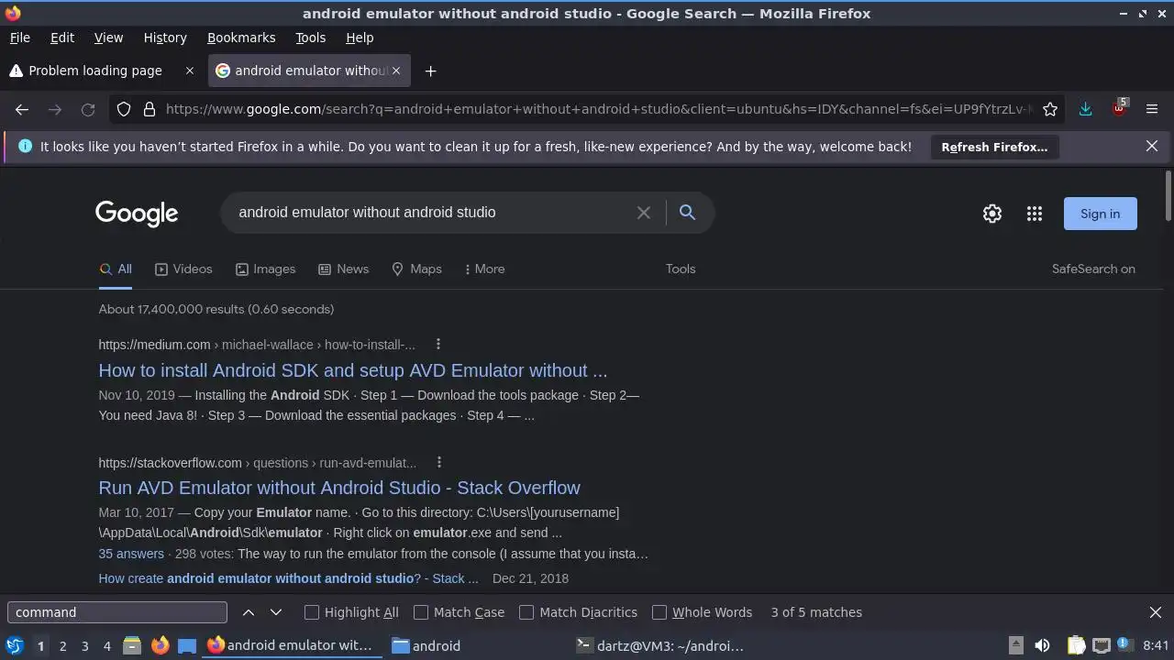Viewport: 1174px width, 660px height.
Task: Switch to workspace 2
Action: (x=62, y=645)
